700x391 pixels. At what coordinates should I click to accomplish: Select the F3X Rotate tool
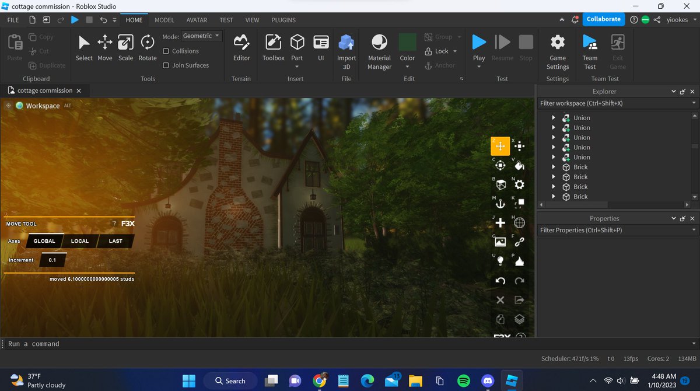(500, 165)
